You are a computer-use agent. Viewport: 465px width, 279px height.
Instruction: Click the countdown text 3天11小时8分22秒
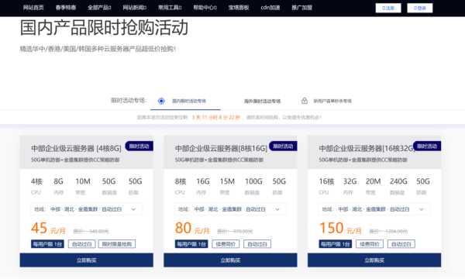point(216,117)
